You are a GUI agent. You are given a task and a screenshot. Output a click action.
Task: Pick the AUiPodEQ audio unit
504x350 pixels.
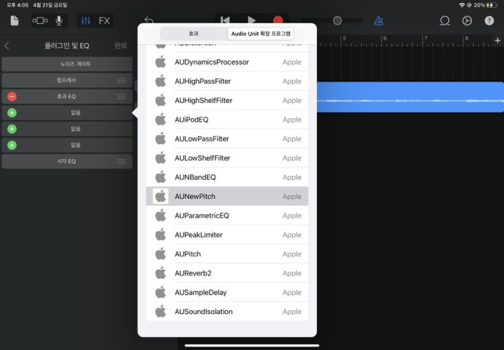click(x=228, y=119)
